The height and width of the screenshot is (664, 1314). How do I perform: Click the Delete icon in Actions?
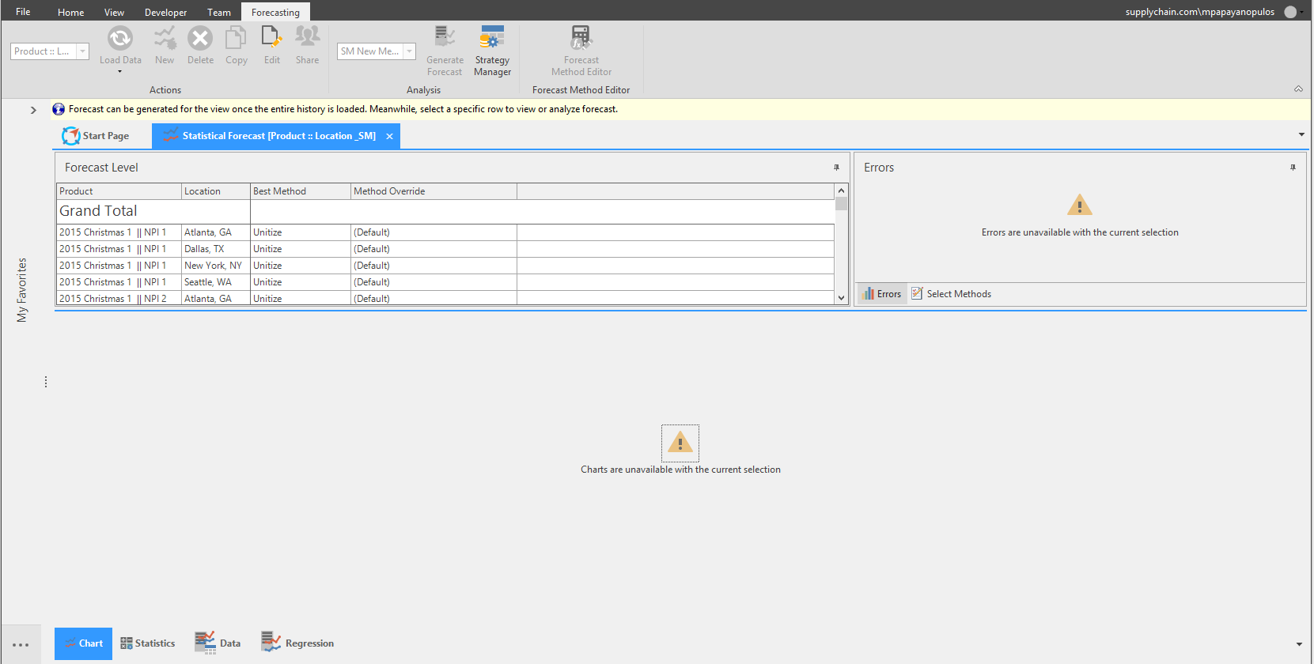[200, 38]
